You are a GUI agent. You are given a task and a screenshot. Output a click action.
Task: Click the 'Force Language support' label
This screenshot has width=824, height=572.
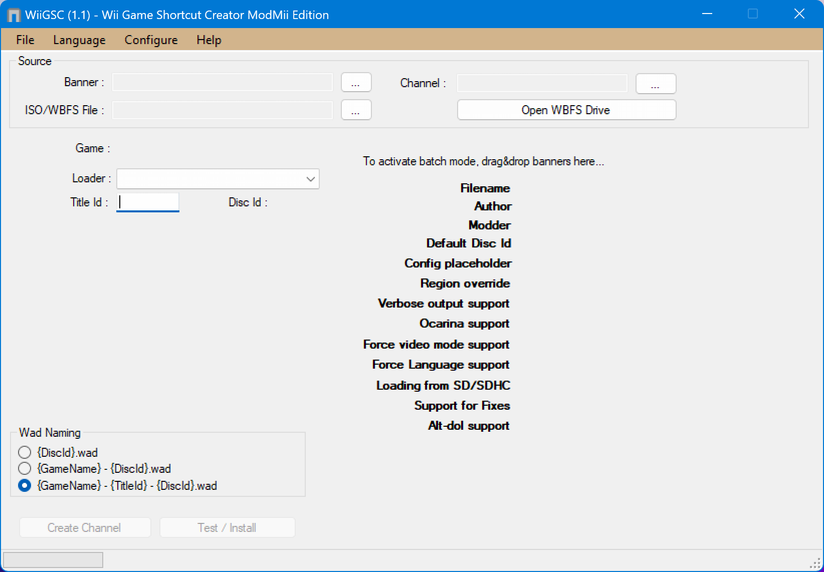click(441, 365)
